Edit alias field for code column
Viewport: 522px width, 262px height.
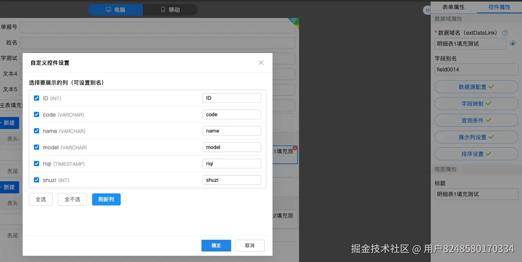click(232, 115)
